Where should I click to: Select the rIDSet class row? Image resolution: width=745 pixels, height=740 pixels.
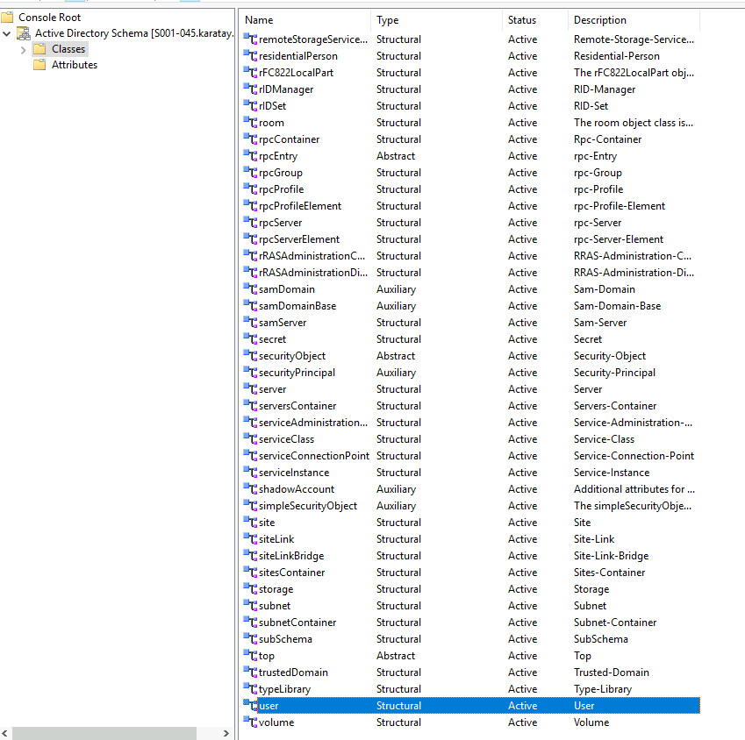coord(470,105)
